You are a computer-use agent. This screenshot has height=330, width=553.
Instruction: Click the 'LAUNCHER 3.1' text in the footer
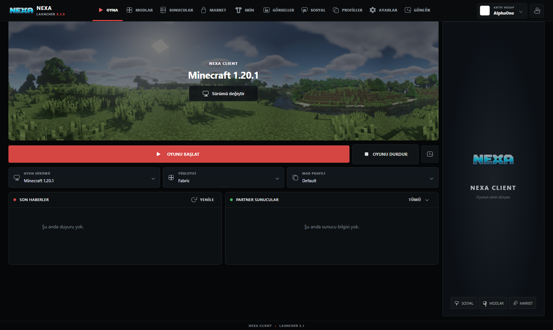click(x=291, y=326)
